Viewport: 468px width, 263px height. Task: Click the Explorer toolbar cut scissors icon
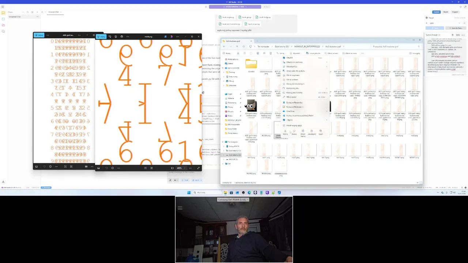tap(238, 53)
